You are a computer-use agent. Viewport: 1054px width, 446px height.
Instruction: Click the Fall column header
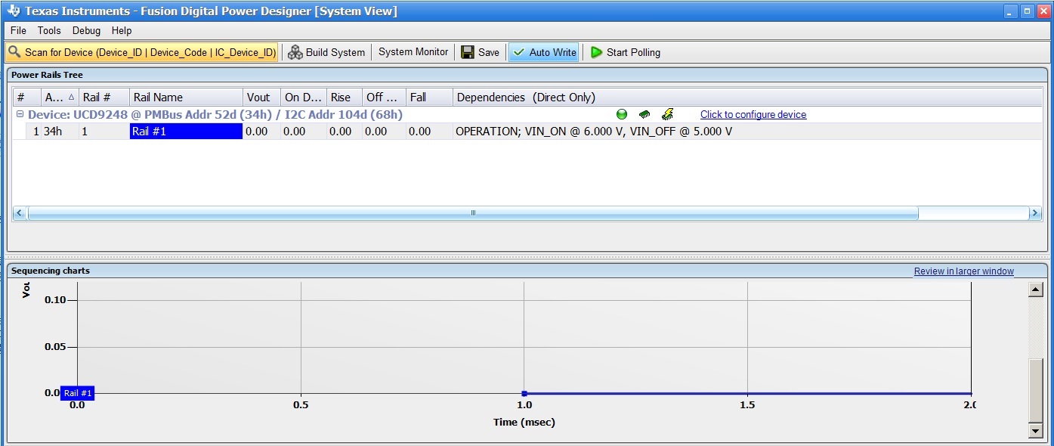429,97
